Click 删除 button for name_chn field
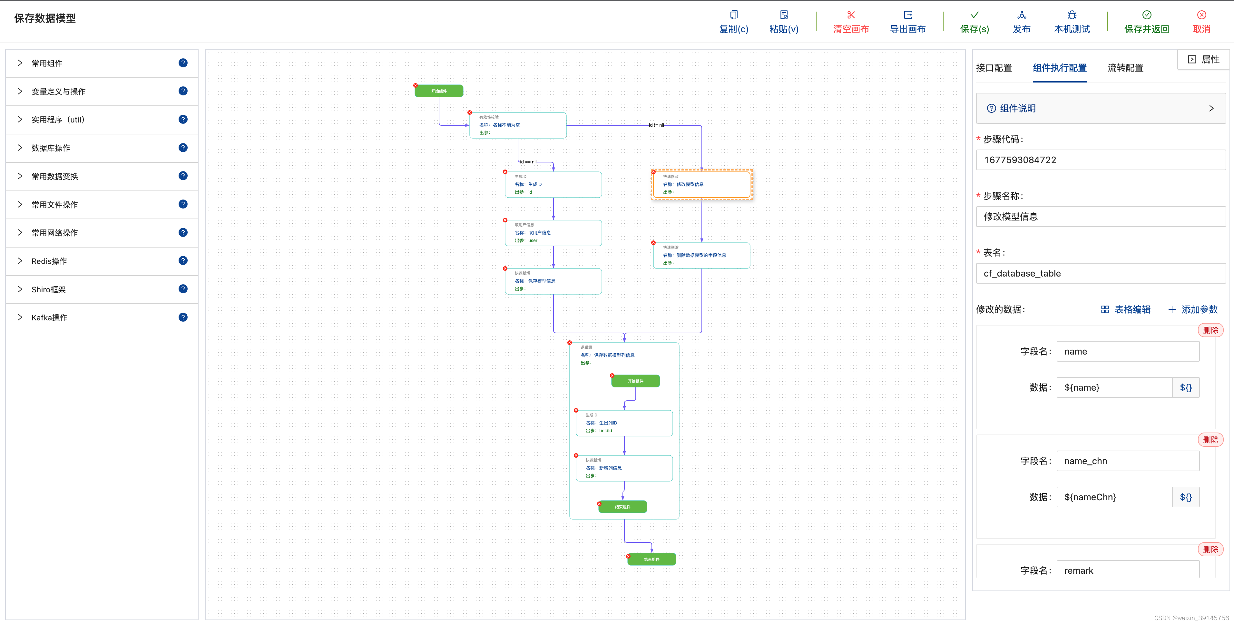The height and width of the screenshot is (624, 1234). [1210, 440]
